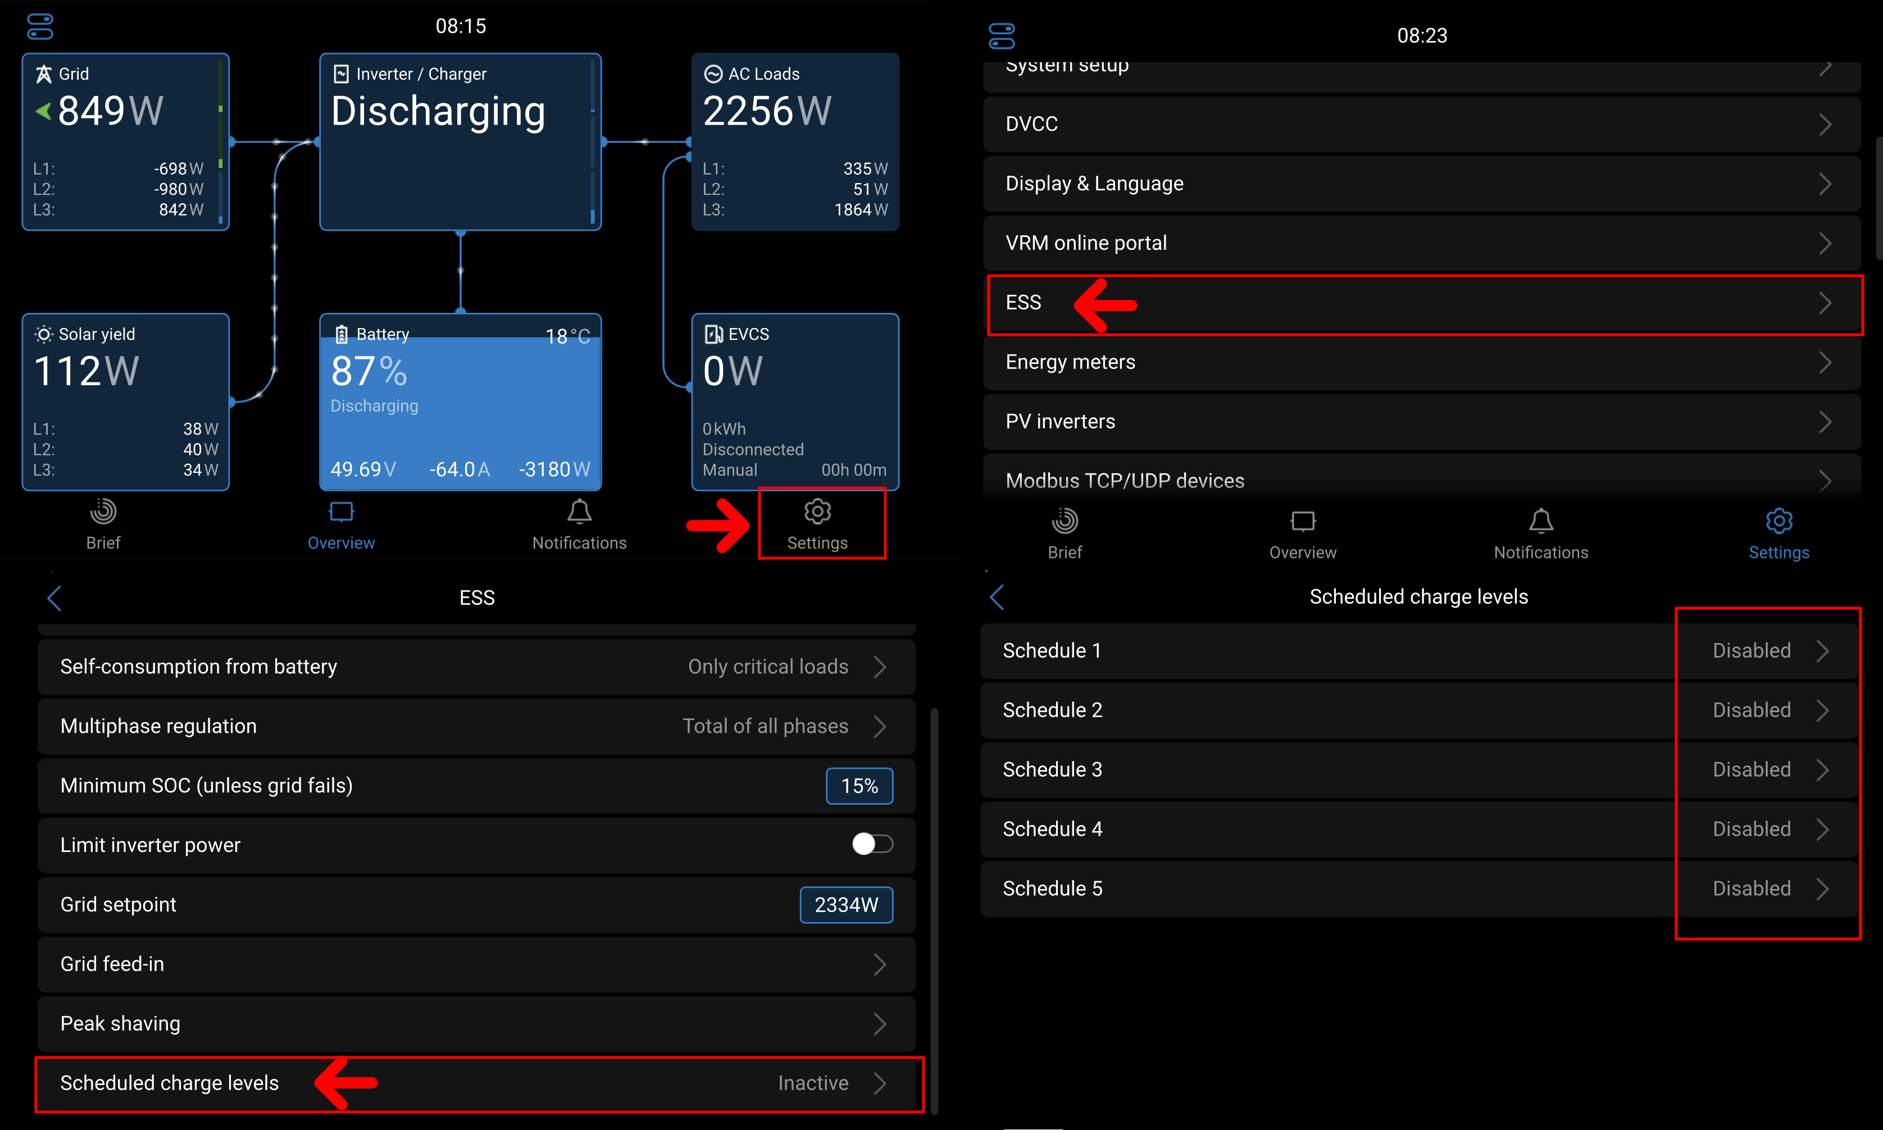Toggle the Limit inverter power switch

coord(872,844)
